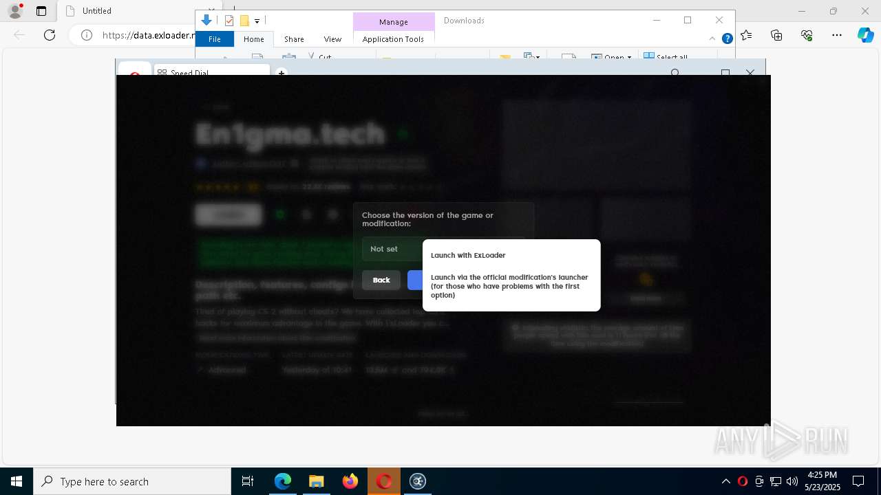Select the Launch with ExLoader option
This screenshot has width=881, height=495.
pyautogui.click(x=468, y=255)
